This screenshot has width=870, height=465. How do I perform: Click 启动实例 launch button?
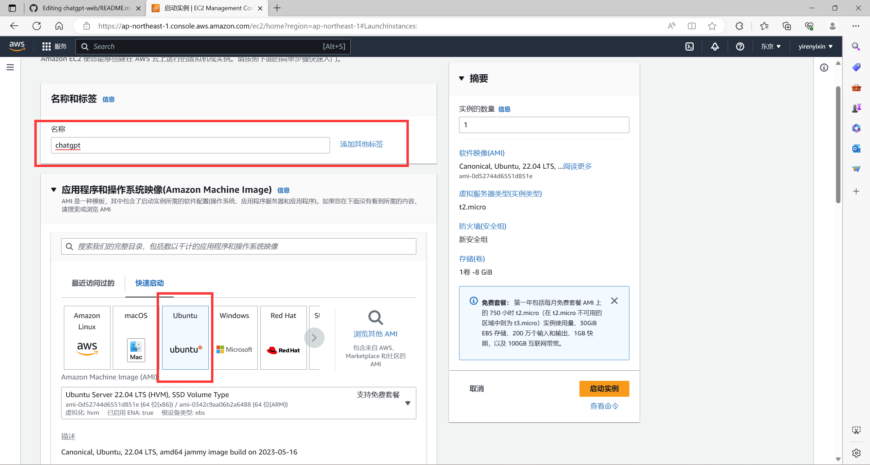pyautogui.click(x=604, y=389)
